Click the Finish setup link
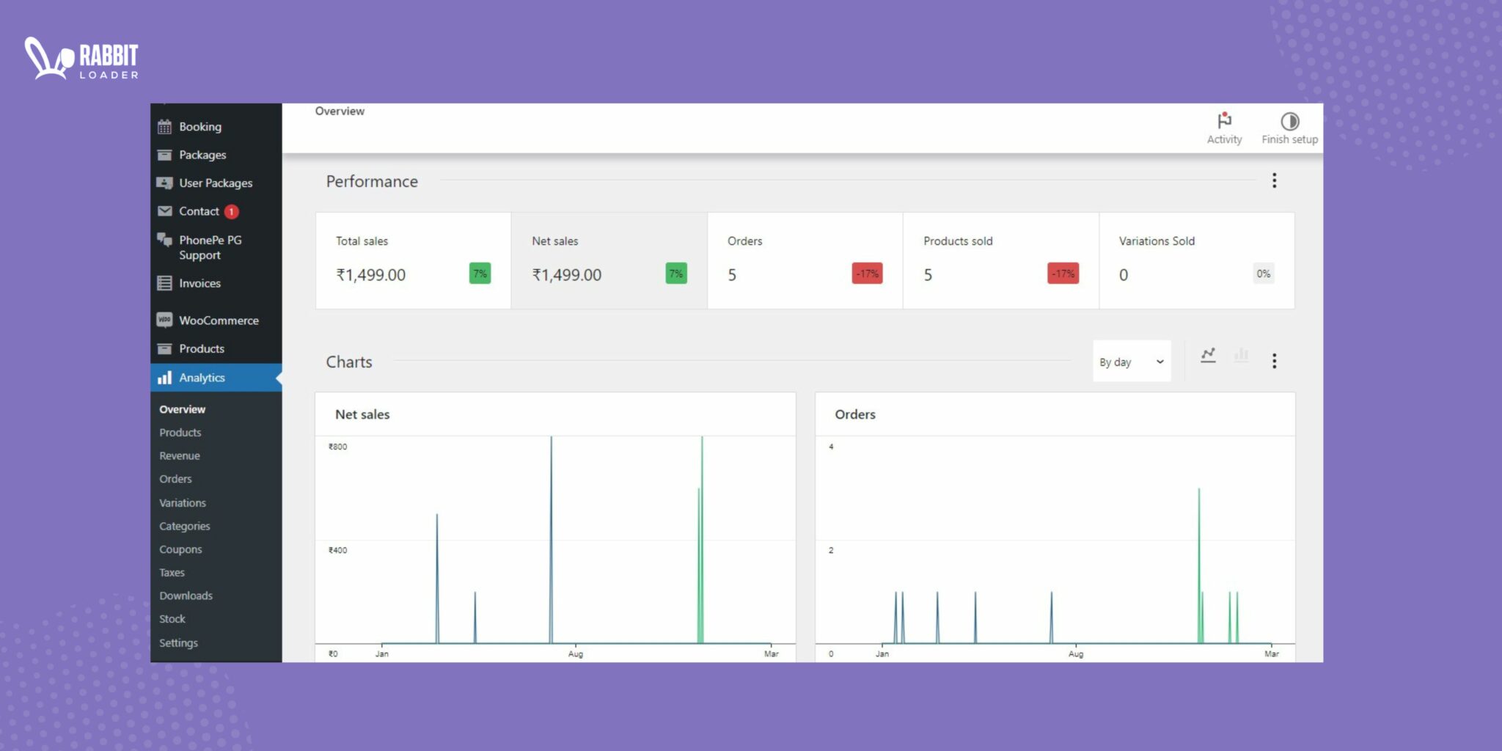The image size is (1502, 751). (1289, 128)
